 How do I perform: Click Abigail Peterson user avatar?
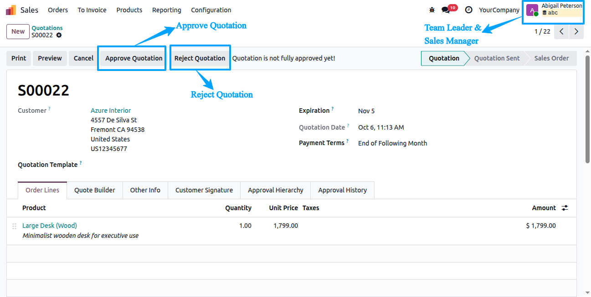[532, 10]
